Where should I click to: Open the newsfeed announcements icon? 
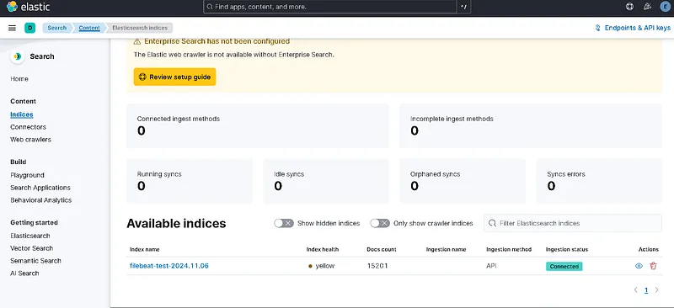click(647, 7)
